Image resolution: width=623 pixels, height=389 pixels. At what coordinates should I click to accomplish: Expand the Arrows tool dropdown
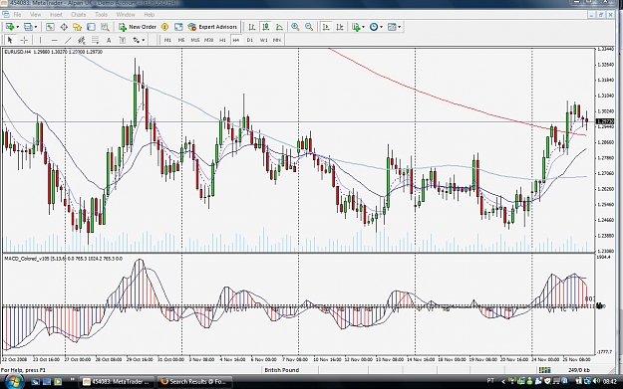tap(144, 40)
